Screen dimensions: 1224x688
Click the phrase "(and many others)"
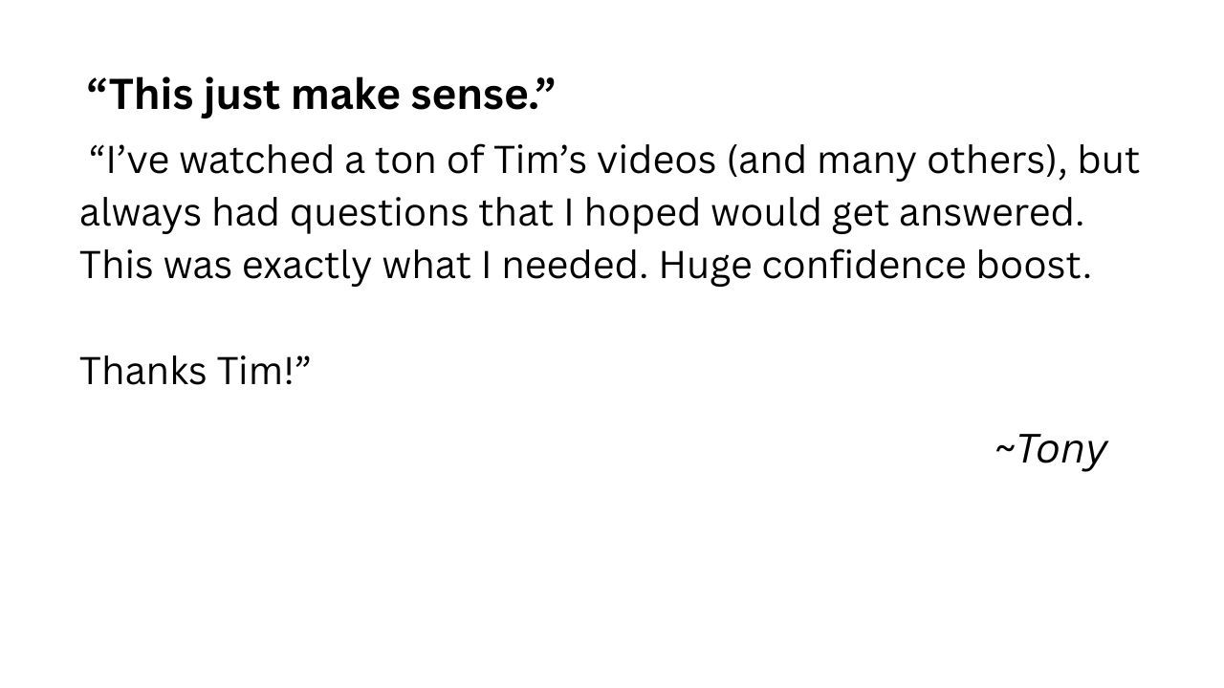[x=898, y=161]
